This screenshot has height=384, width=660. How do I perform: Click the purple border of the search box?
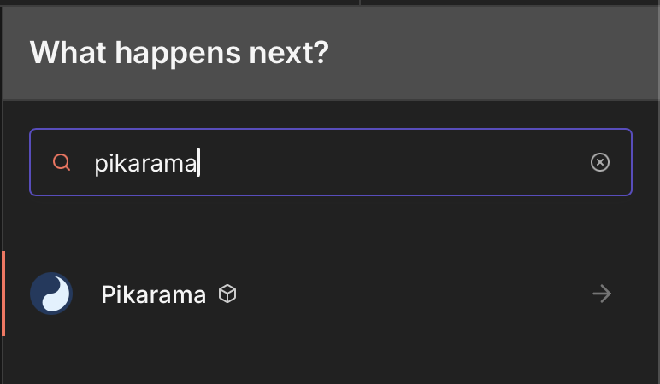pos(331,130)
